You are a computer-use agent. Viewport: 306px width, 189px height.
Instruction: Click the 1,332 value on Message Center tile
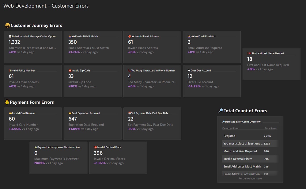tap(14, 42)
